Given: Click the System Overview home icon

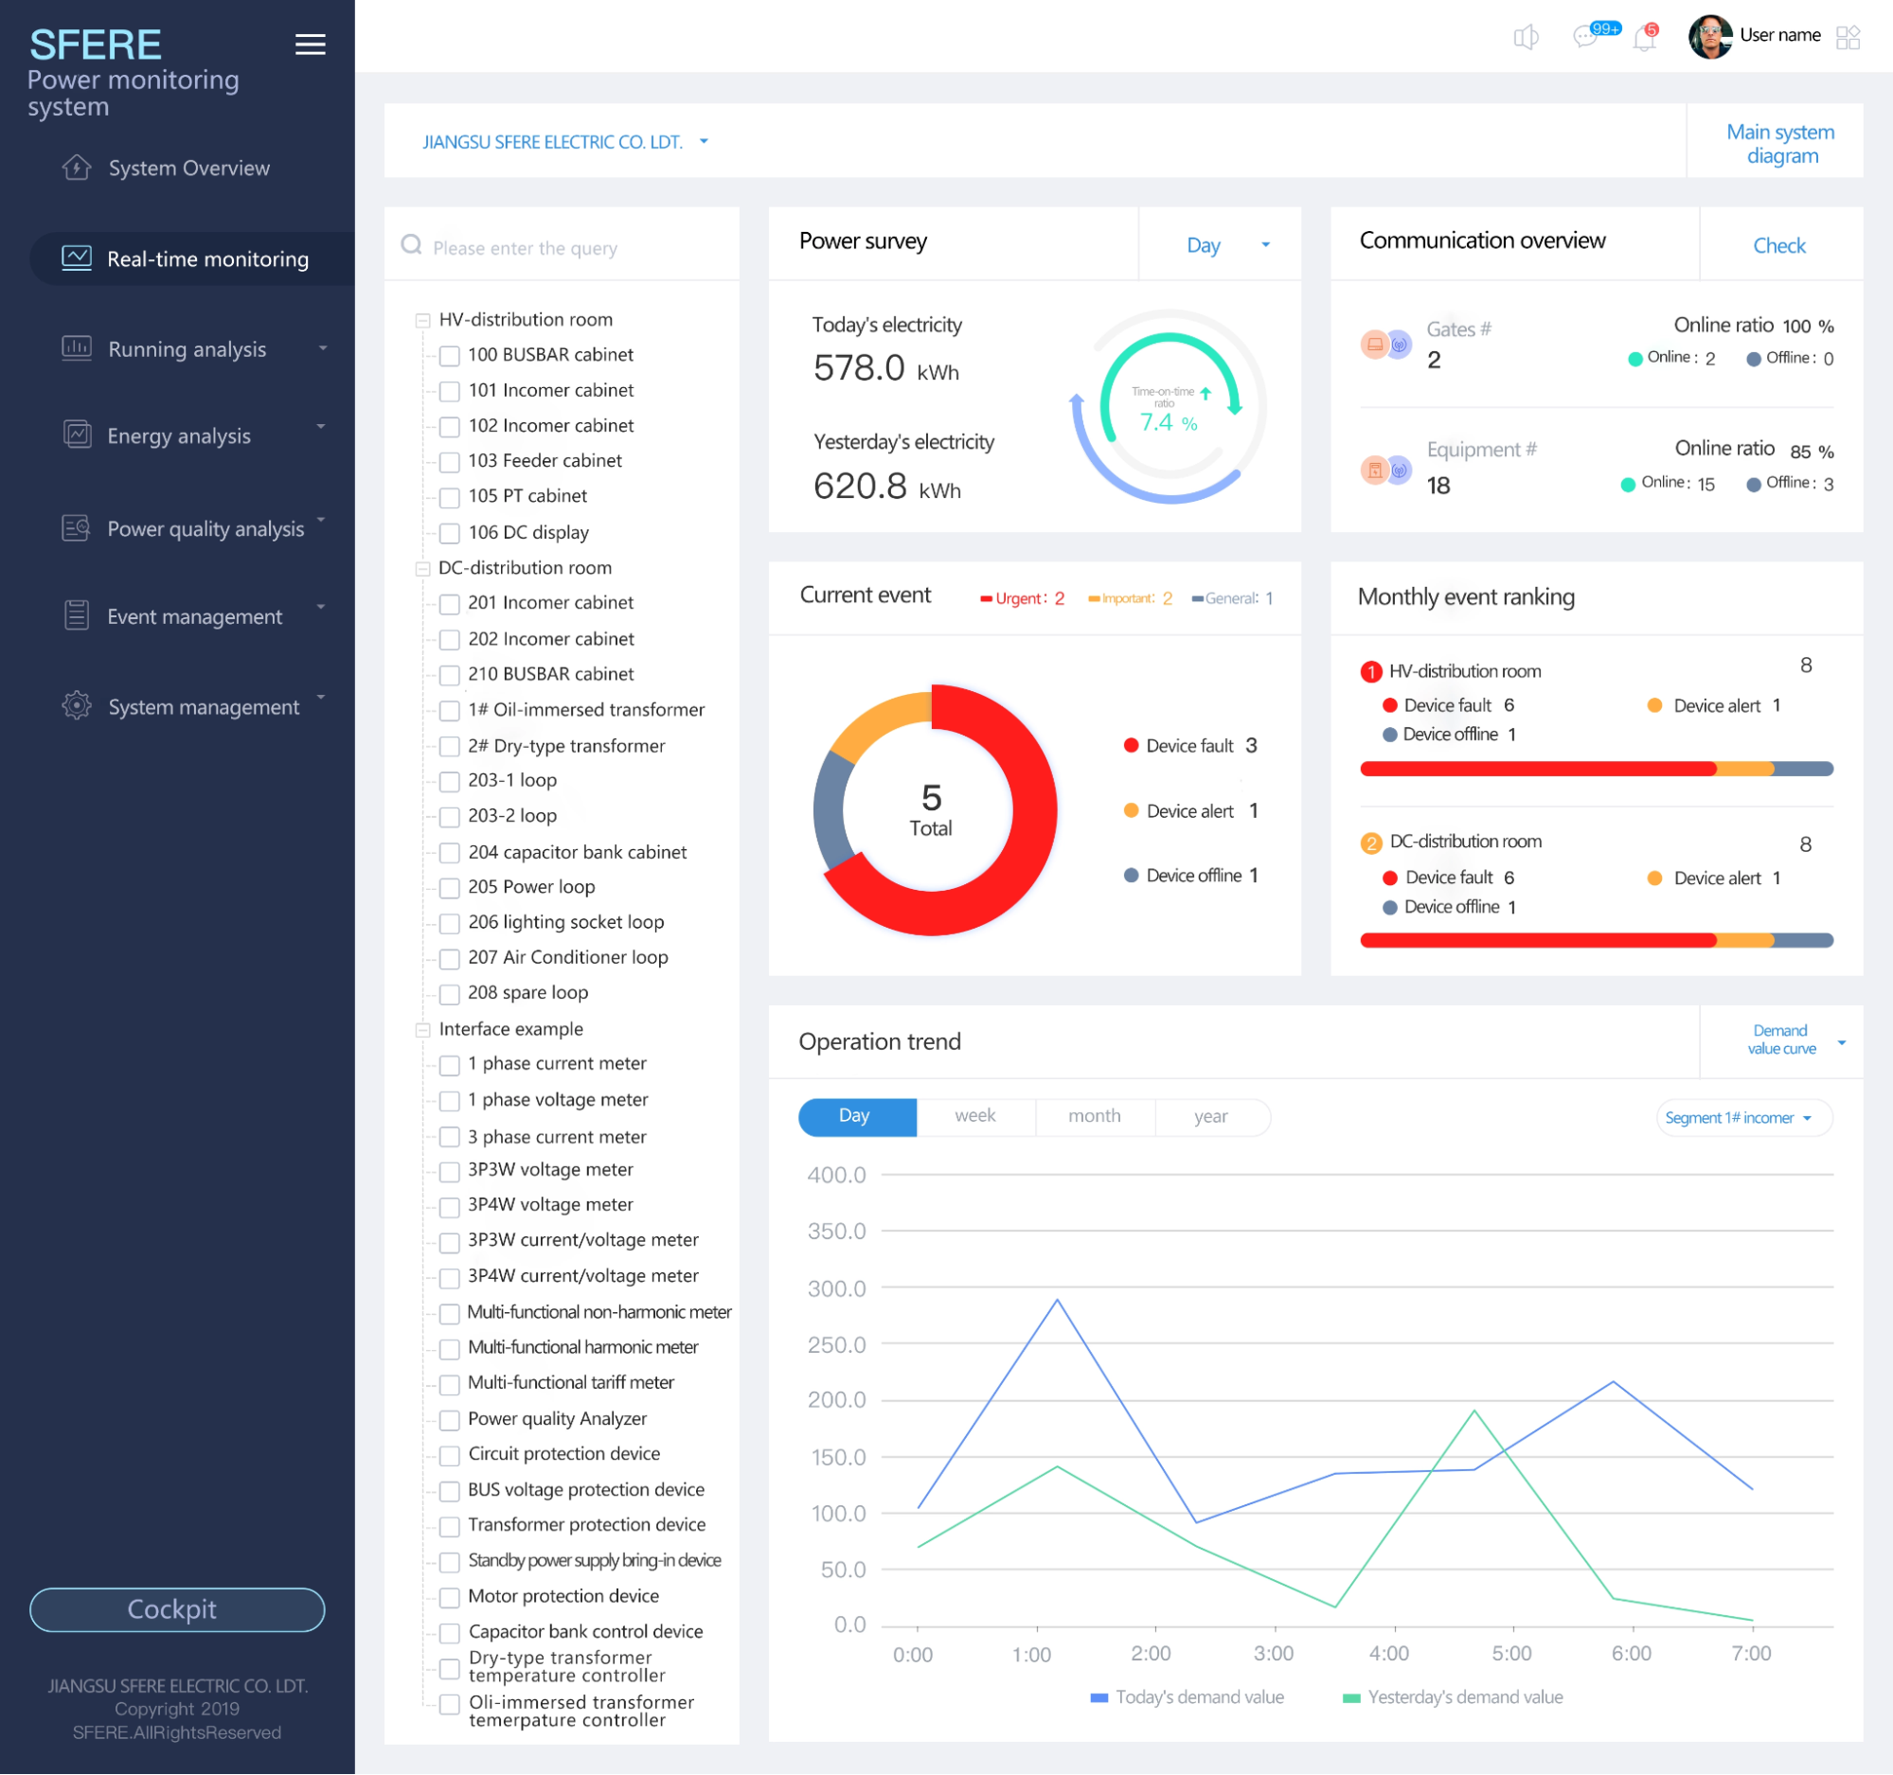Looking at the screenshot, I should click(76, 168).
